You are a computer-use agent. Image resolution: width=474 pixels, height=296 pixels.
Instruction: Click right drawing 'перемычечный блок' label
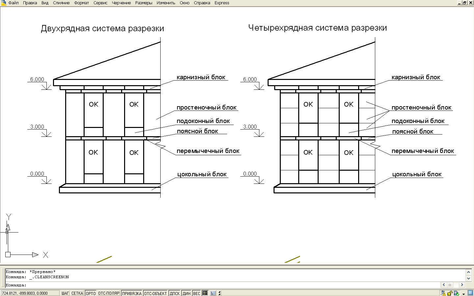click(423, 151)
